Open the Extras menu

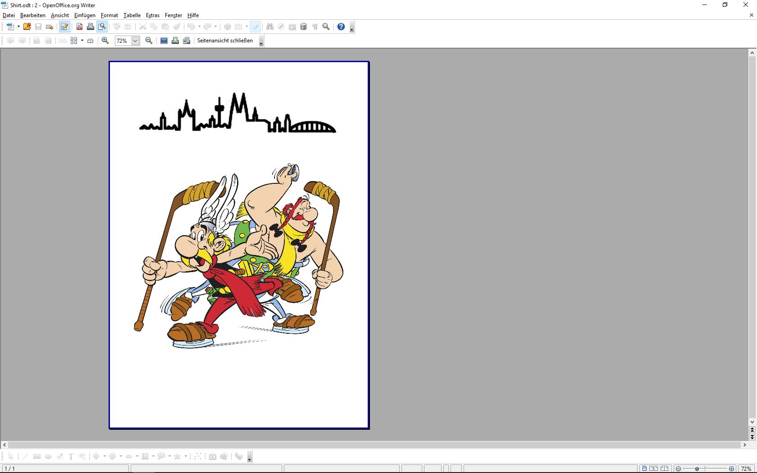tap(152, 15)
